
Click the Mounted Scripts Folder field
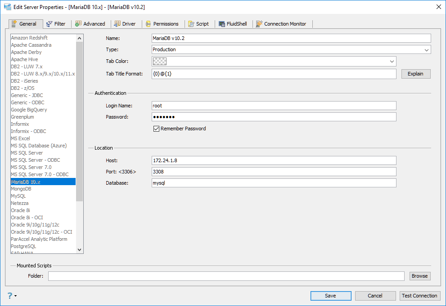click(226, 276)
